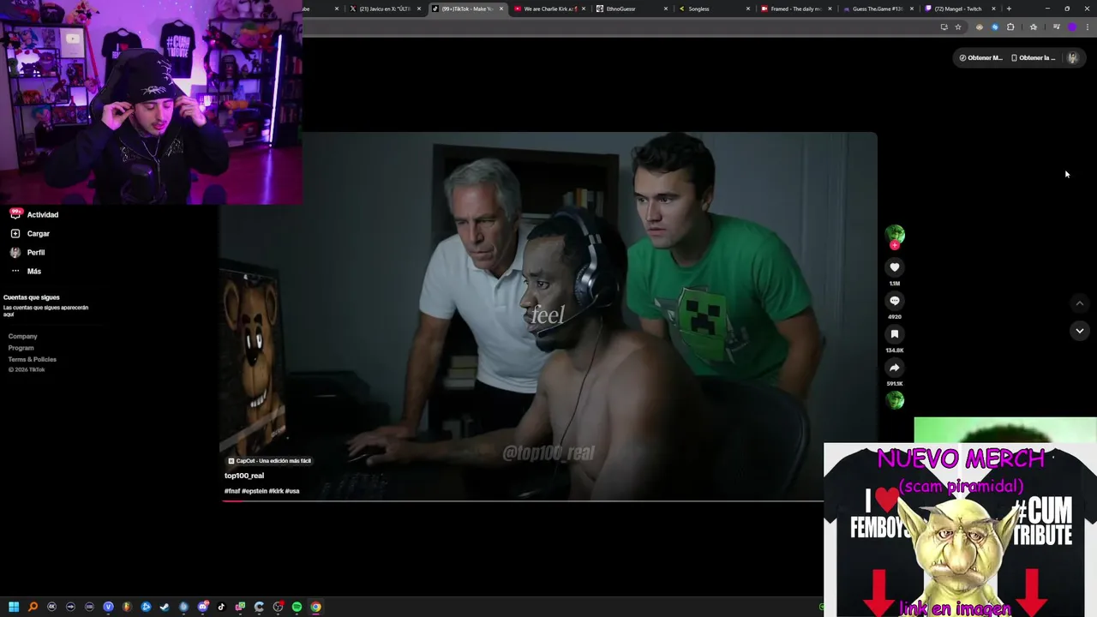1097x617 pixels.
Task: Open Terms & Policies footer link
Action: click(33, 359)
